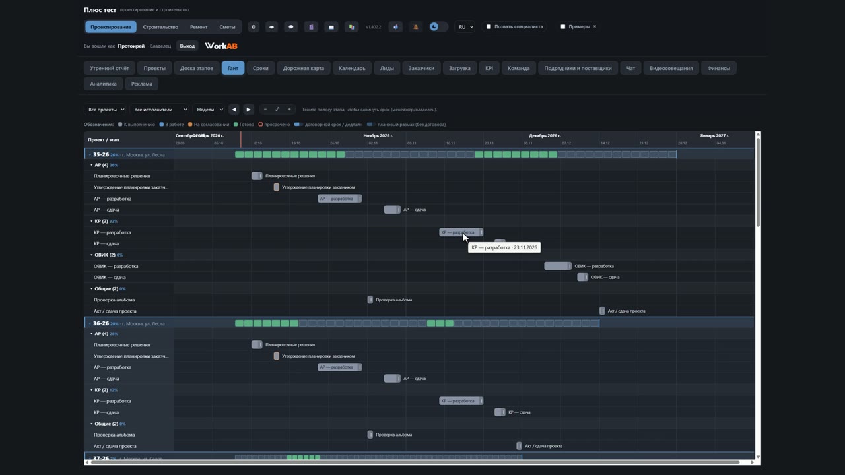
Task: Switch to the Сроки tab
Action: point(261,68)
